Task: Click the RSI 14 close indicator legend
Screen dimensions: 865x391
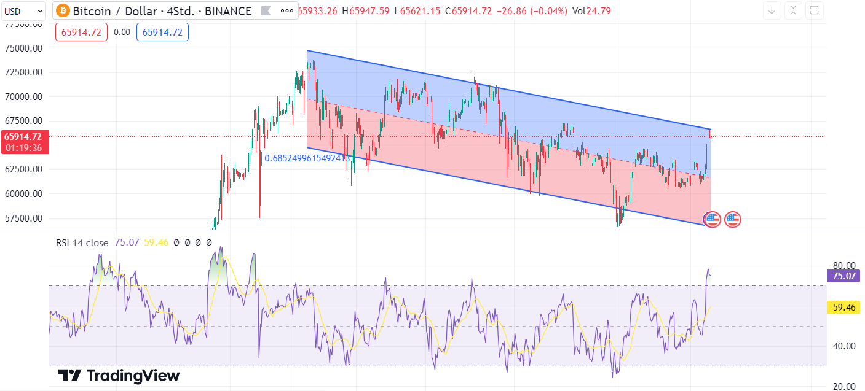Action: tap(82, 242)
